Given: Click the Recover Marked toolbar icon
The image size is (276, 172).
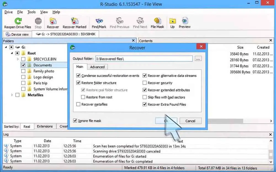Looking at the screenshot, I should click(x=75, y=21).
